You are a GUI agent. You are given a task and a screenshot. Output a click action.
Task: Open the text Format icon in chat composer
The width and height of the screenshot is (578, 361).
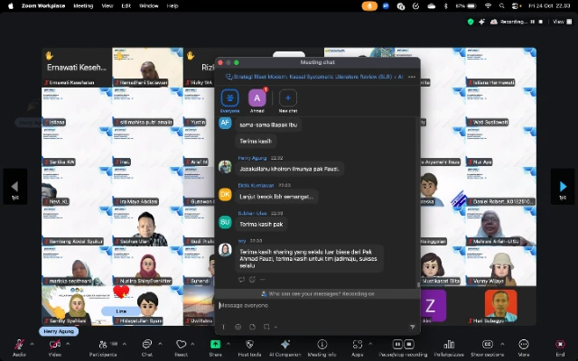223,327
